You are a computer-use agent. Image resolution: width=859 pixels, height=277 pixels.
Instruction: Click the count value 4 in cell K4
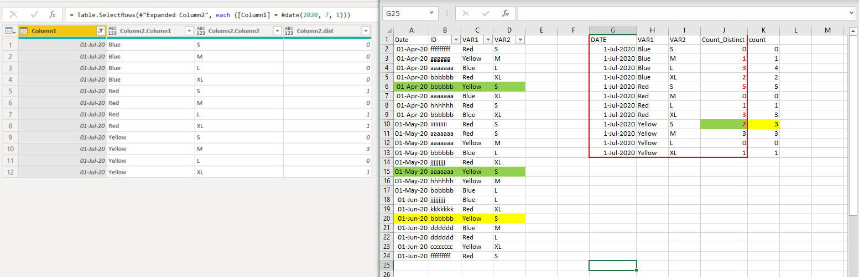click(763, 68)
